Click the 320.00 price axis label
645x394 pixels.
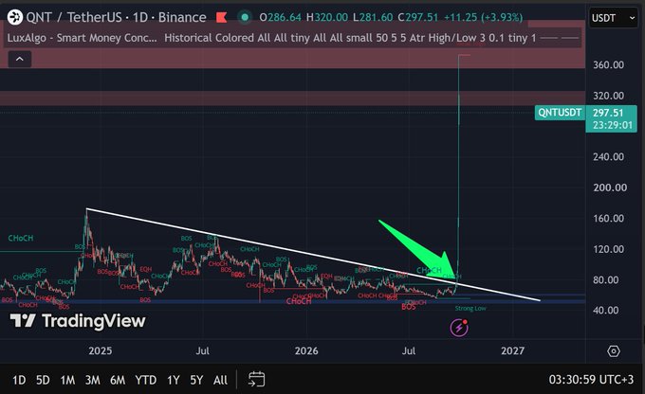(x=608, y=96)
